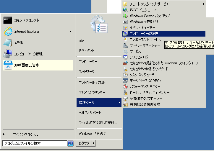The width and height of the screenshot is (214, 151).
Task: Click the サーバー マネージャー text entry
Action: click(145, 45)
